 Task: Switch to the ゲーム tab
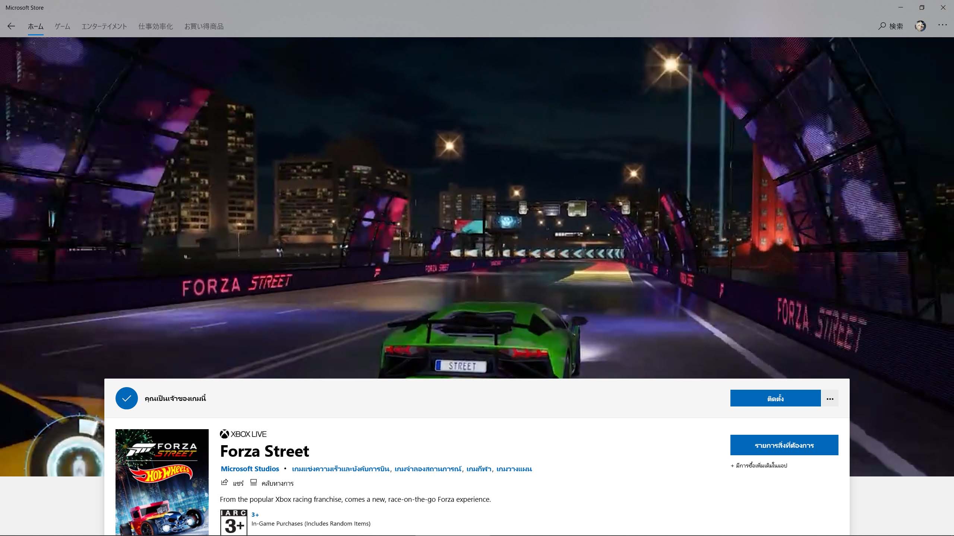point(63,26)
